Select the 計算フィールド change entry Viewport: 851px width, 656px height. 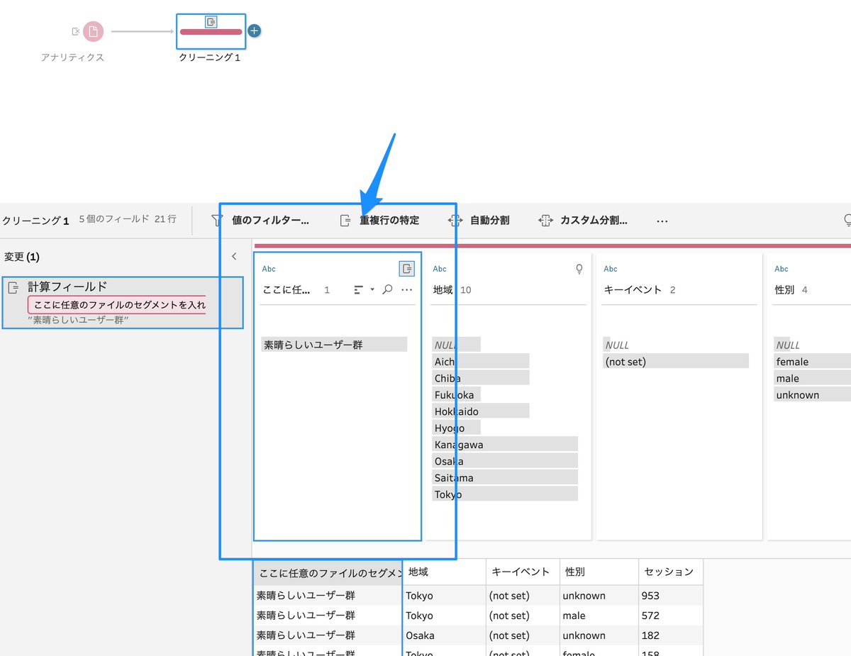123,303
